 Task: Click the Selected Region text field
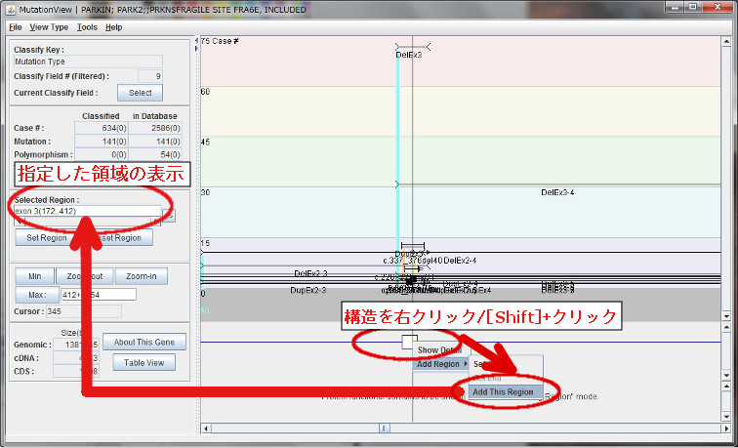(x=88, y=211)
